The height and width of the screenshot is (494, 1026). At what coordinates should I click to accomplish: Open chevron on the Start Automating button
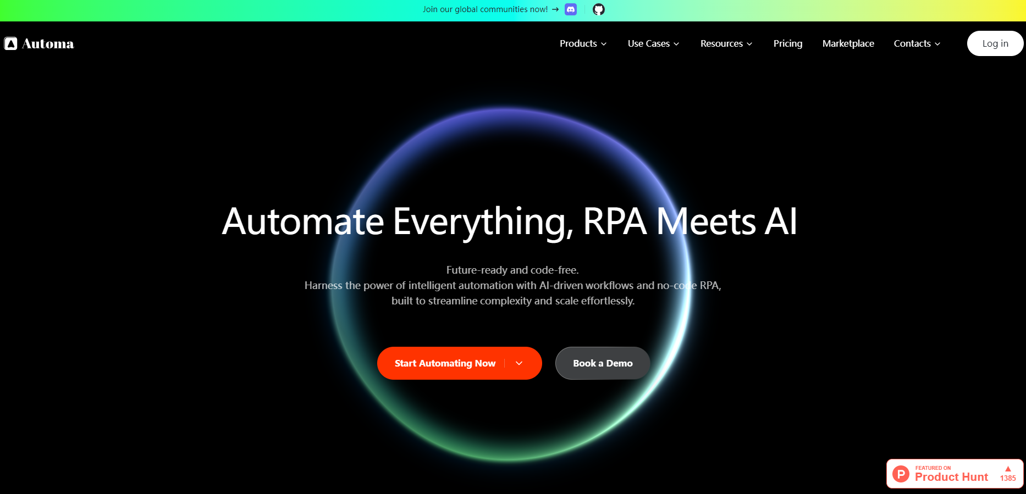pos(519,363)
